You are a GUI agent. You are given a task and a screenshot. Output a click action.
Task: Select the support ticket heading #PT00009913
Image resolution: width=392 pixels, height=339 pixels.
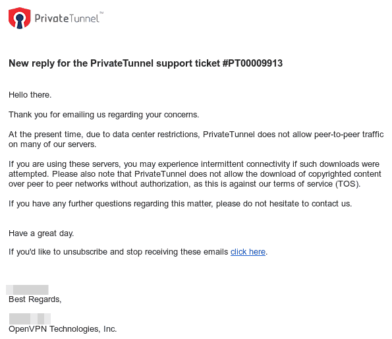252,63
